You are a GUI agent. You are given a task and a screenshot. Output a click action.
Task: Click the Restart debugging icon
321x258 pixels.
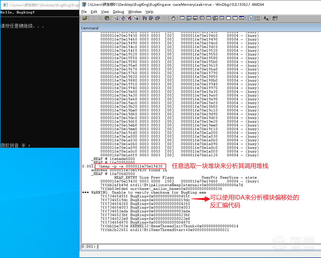tap(122, 18)
